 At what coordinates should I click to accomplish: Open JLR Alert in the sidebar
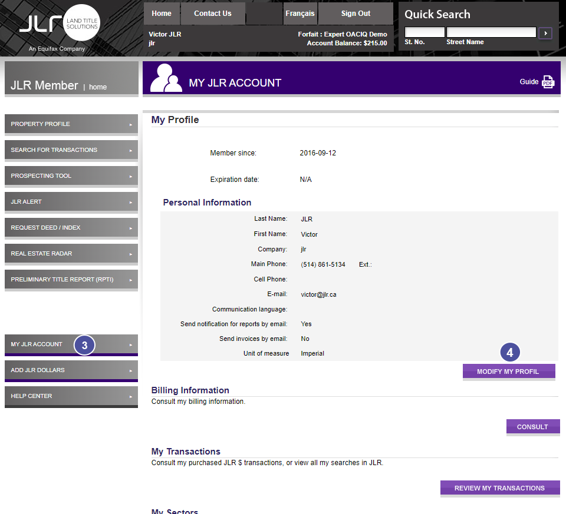(x=71, y=202)
